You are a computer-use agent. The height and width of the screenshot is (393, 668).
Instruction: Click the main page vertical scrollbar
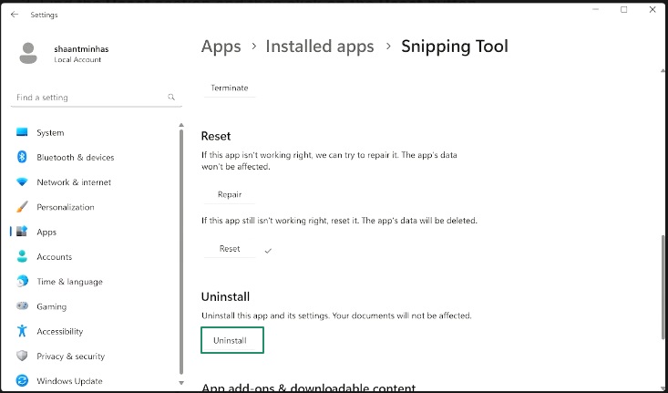(663, 287)
